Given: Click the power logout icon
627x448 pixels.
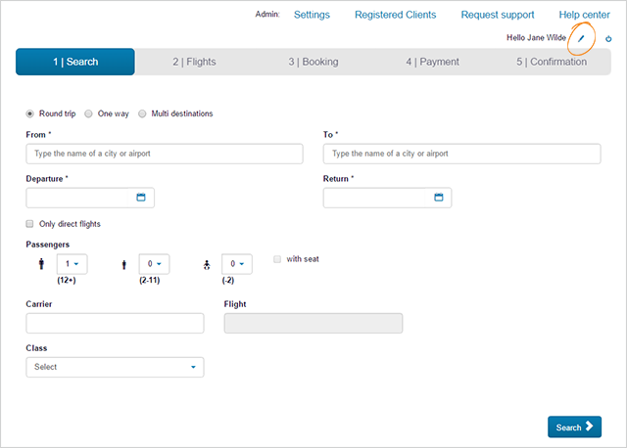Looking at the screenshot, I should (x=608, y=39).
